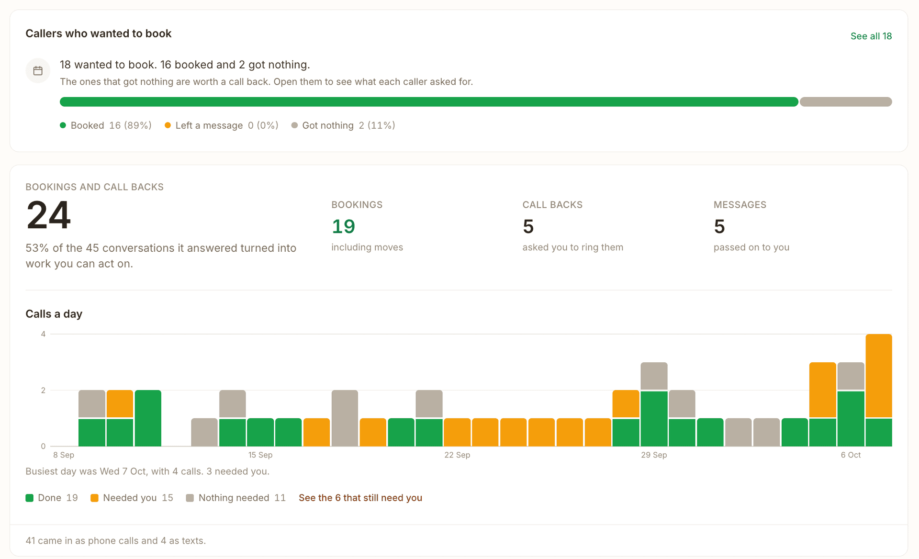The height and width of the screenshot is (559, 919).
Task: Click the Needed you 15 legend label
Action: (138, 498)
